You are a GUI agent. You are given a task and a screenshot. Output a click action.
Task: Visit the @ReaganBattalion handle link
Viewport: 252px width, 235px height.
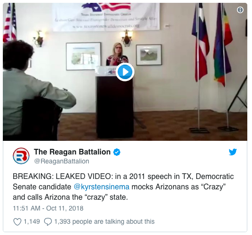pos(62,161)
